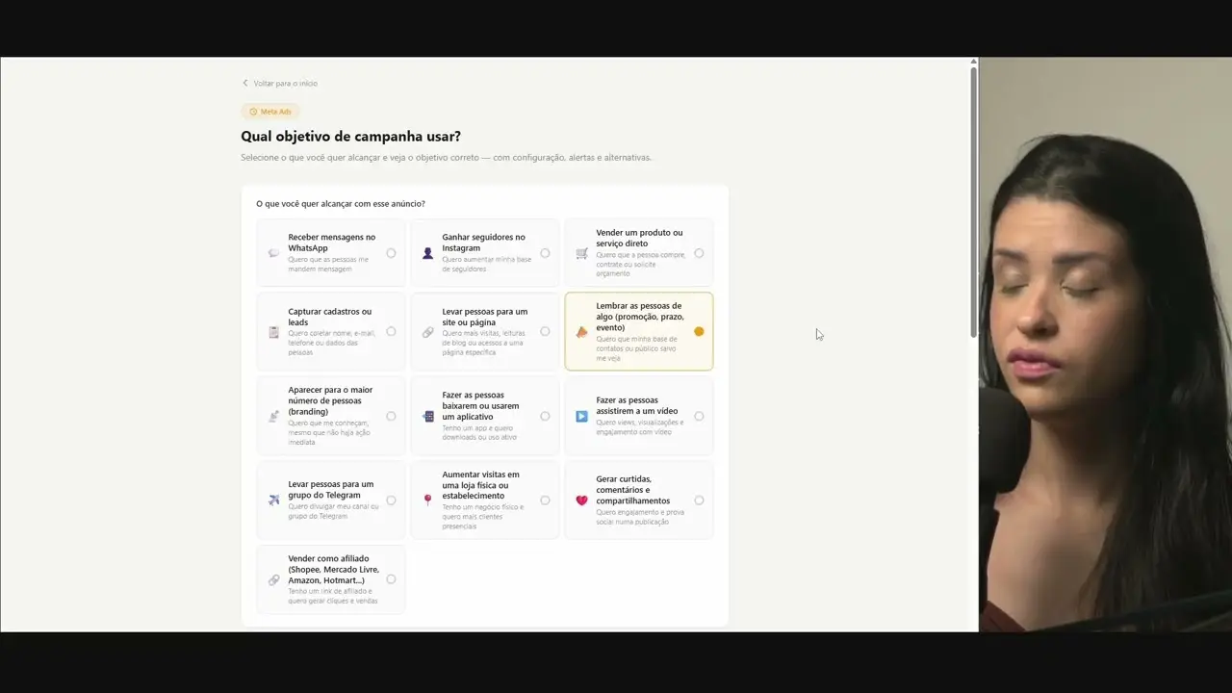Screen dimensions: 1232x693
Task: Click the link icon on site visits card
Action: coord(427,332)
